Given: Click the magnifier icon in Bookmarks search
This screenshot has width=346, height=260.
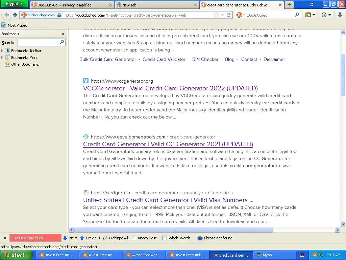Looking at the screenshot, I should click(x=62, y=42).
